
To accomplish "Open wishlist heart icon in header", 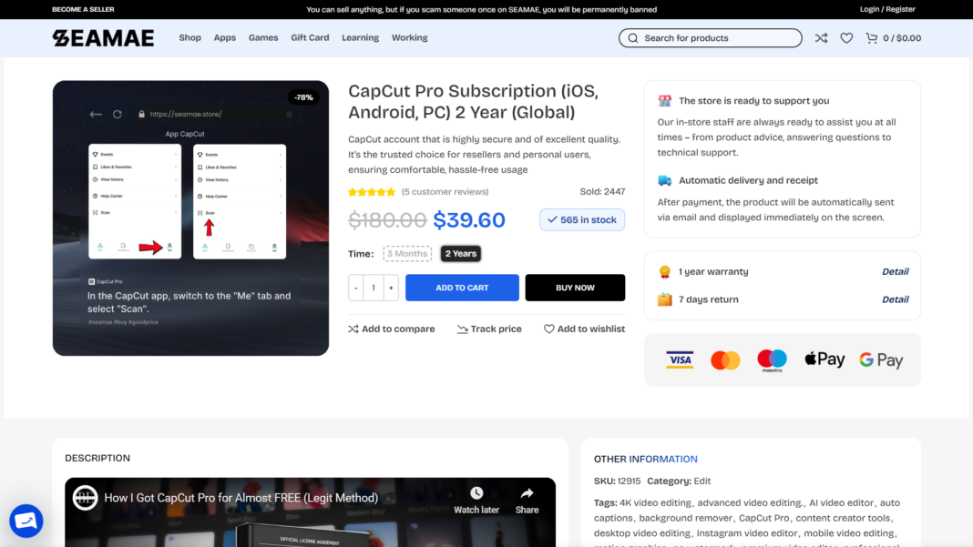I will point(846,38).
